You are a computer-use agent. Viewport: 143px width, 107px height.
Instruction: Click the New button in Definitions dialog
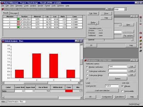128,25
